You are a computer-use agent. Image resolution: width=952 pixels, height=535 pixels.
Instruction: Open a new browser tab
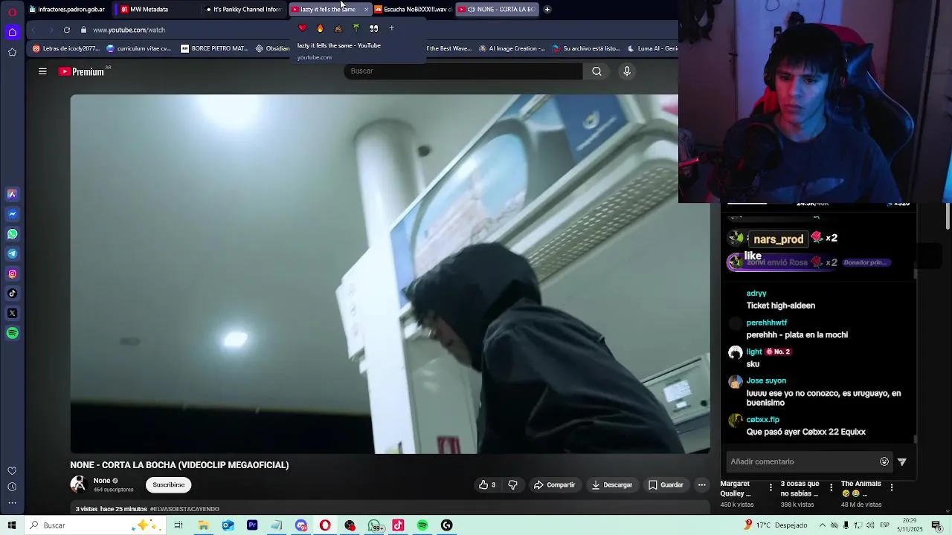coord(547,9)
